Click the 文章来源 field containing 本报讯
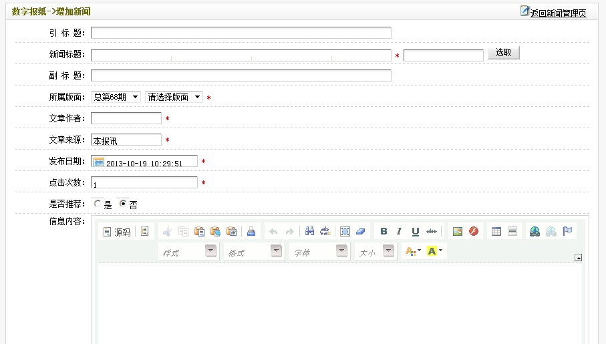Image resolution: width=606 pixels, height=344 pixels. 126,140
